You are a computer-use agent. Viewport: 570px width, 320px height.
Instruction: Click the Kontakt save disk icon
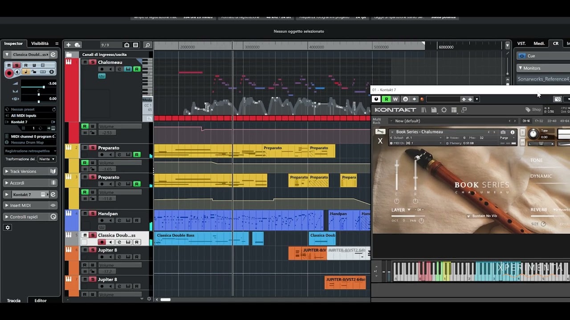[434, 110]
